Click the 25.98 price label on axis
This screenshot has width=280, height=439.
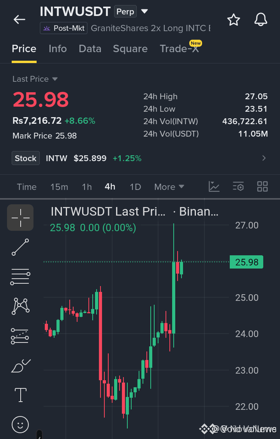click(247, 262)
